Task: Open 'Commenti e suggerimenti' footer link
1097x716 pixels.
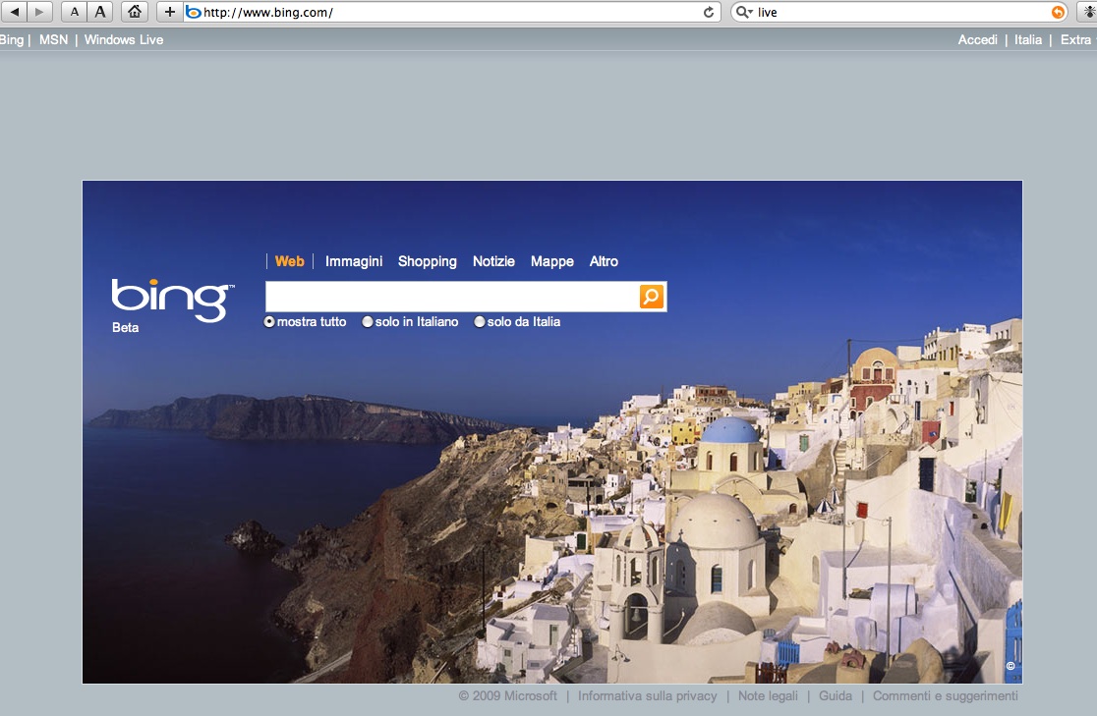Action: (x=946, y=695)
